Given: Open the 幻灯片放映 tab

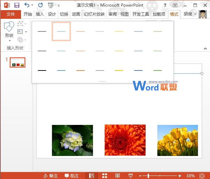Looking at the screenshot, I should pyautogui.click(x=94, y=14).
